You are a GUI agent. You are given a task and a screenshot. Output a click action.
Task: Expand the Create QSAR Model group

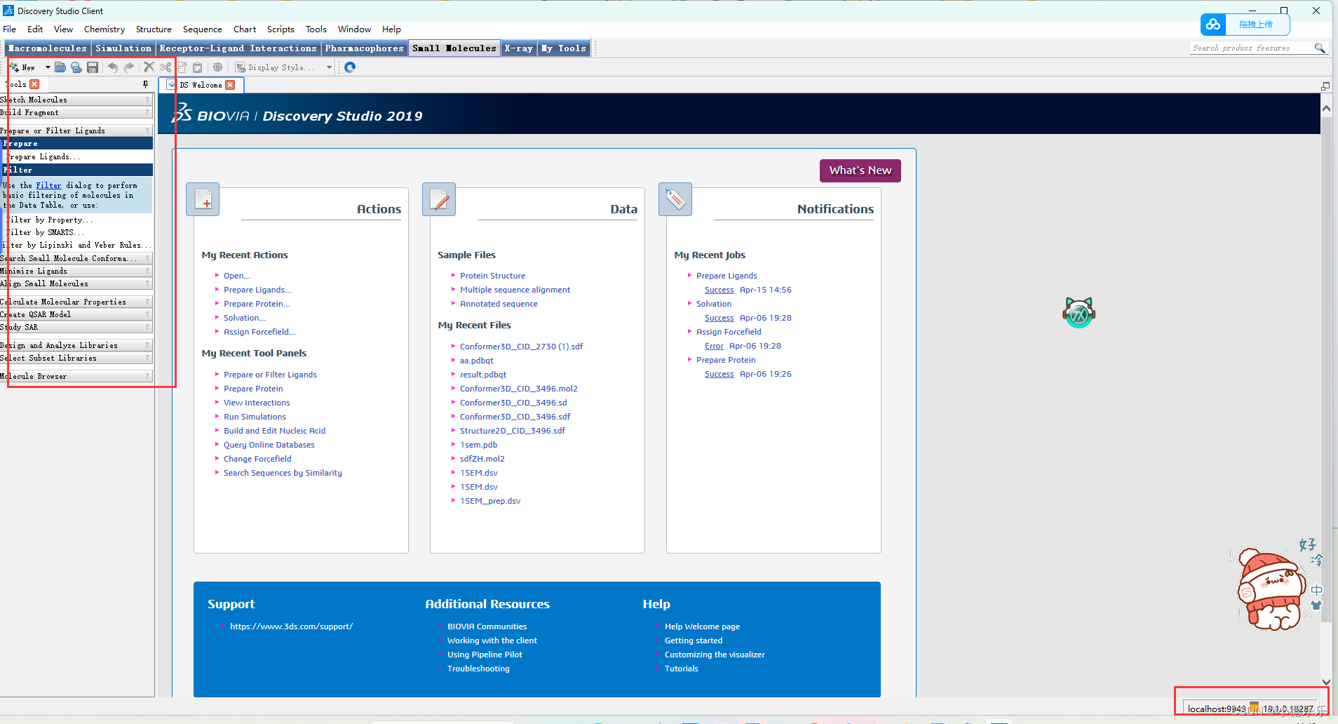click(x=76, y=314)
